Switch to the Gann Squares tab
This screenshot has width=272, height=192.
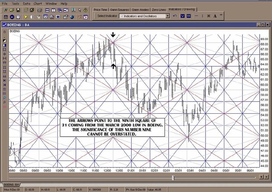(x=119, y=10)
